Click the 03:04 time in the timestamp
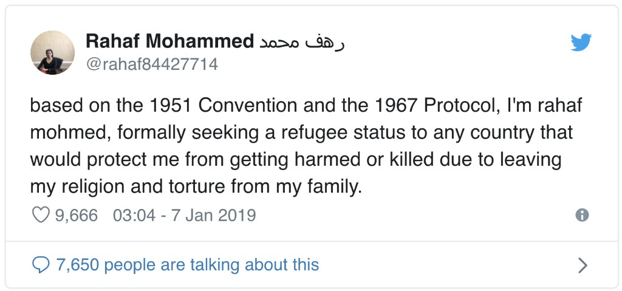 point(134,216)
